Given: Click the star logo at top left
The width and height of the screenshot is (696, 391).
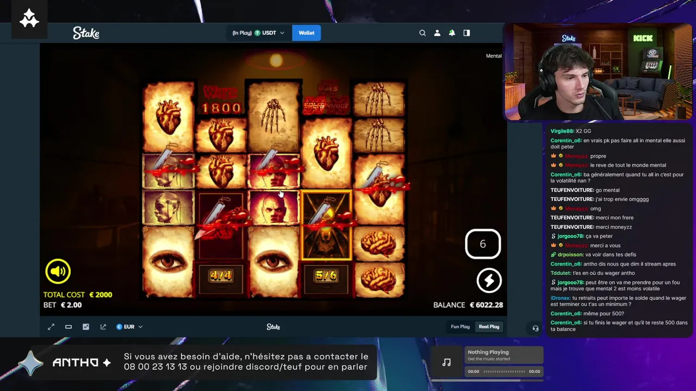Looking at the screenshot, I should pyautogui.click(x=29, y=19).
